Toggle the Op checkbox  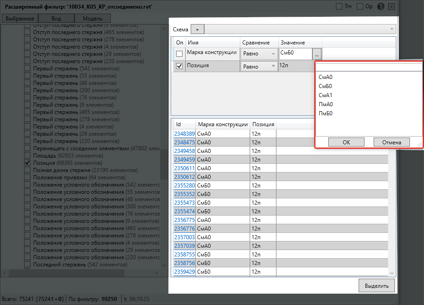360,6
